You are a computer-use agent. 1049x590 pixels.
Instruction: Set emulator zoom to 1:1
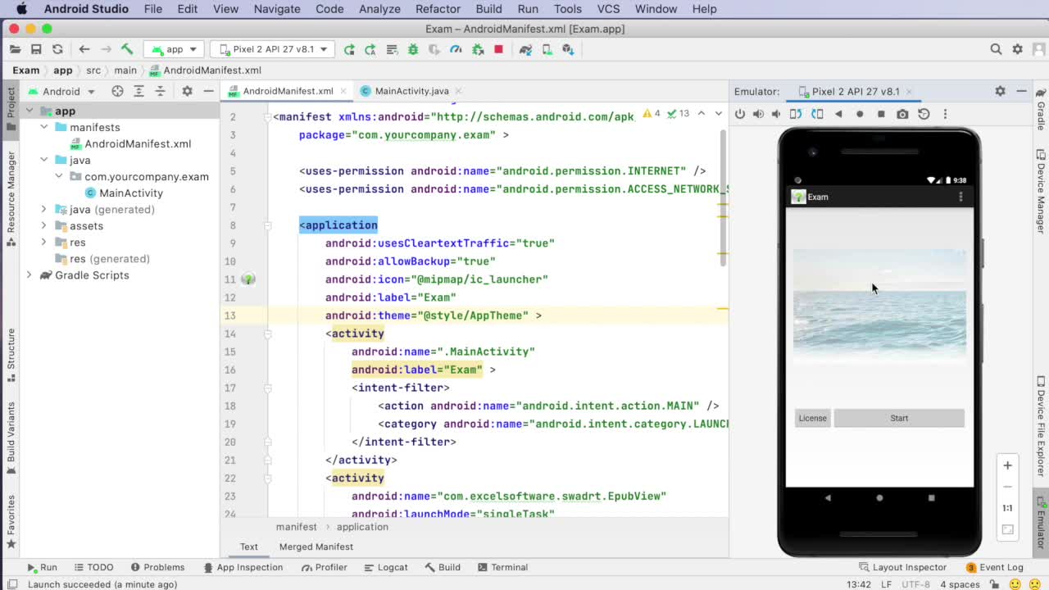(1007, 508)
